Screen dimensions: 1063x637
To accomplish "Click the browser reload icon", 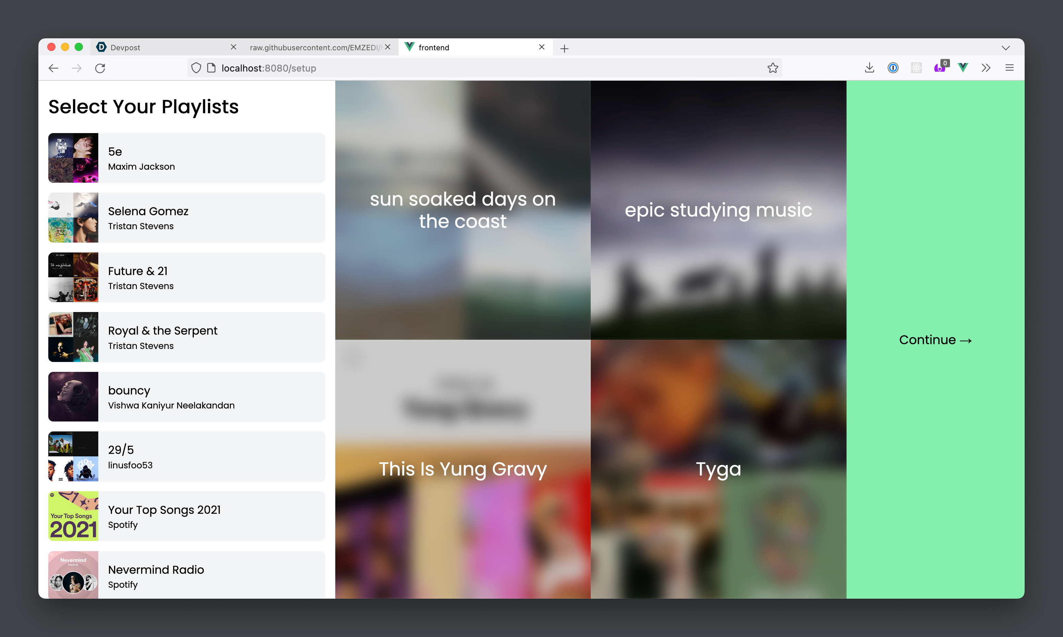I will (x=100, y=68).
